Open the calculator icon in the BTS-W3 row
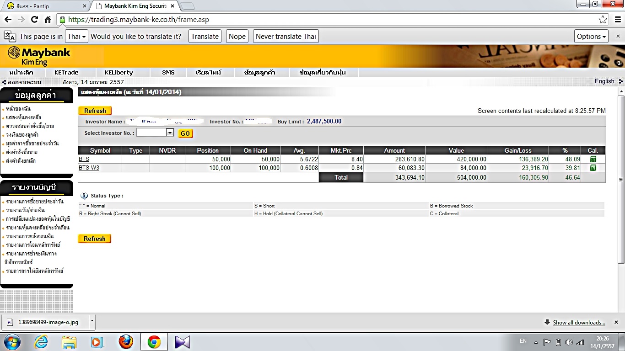This screenshot has height=351, width=625. point(593,168)
